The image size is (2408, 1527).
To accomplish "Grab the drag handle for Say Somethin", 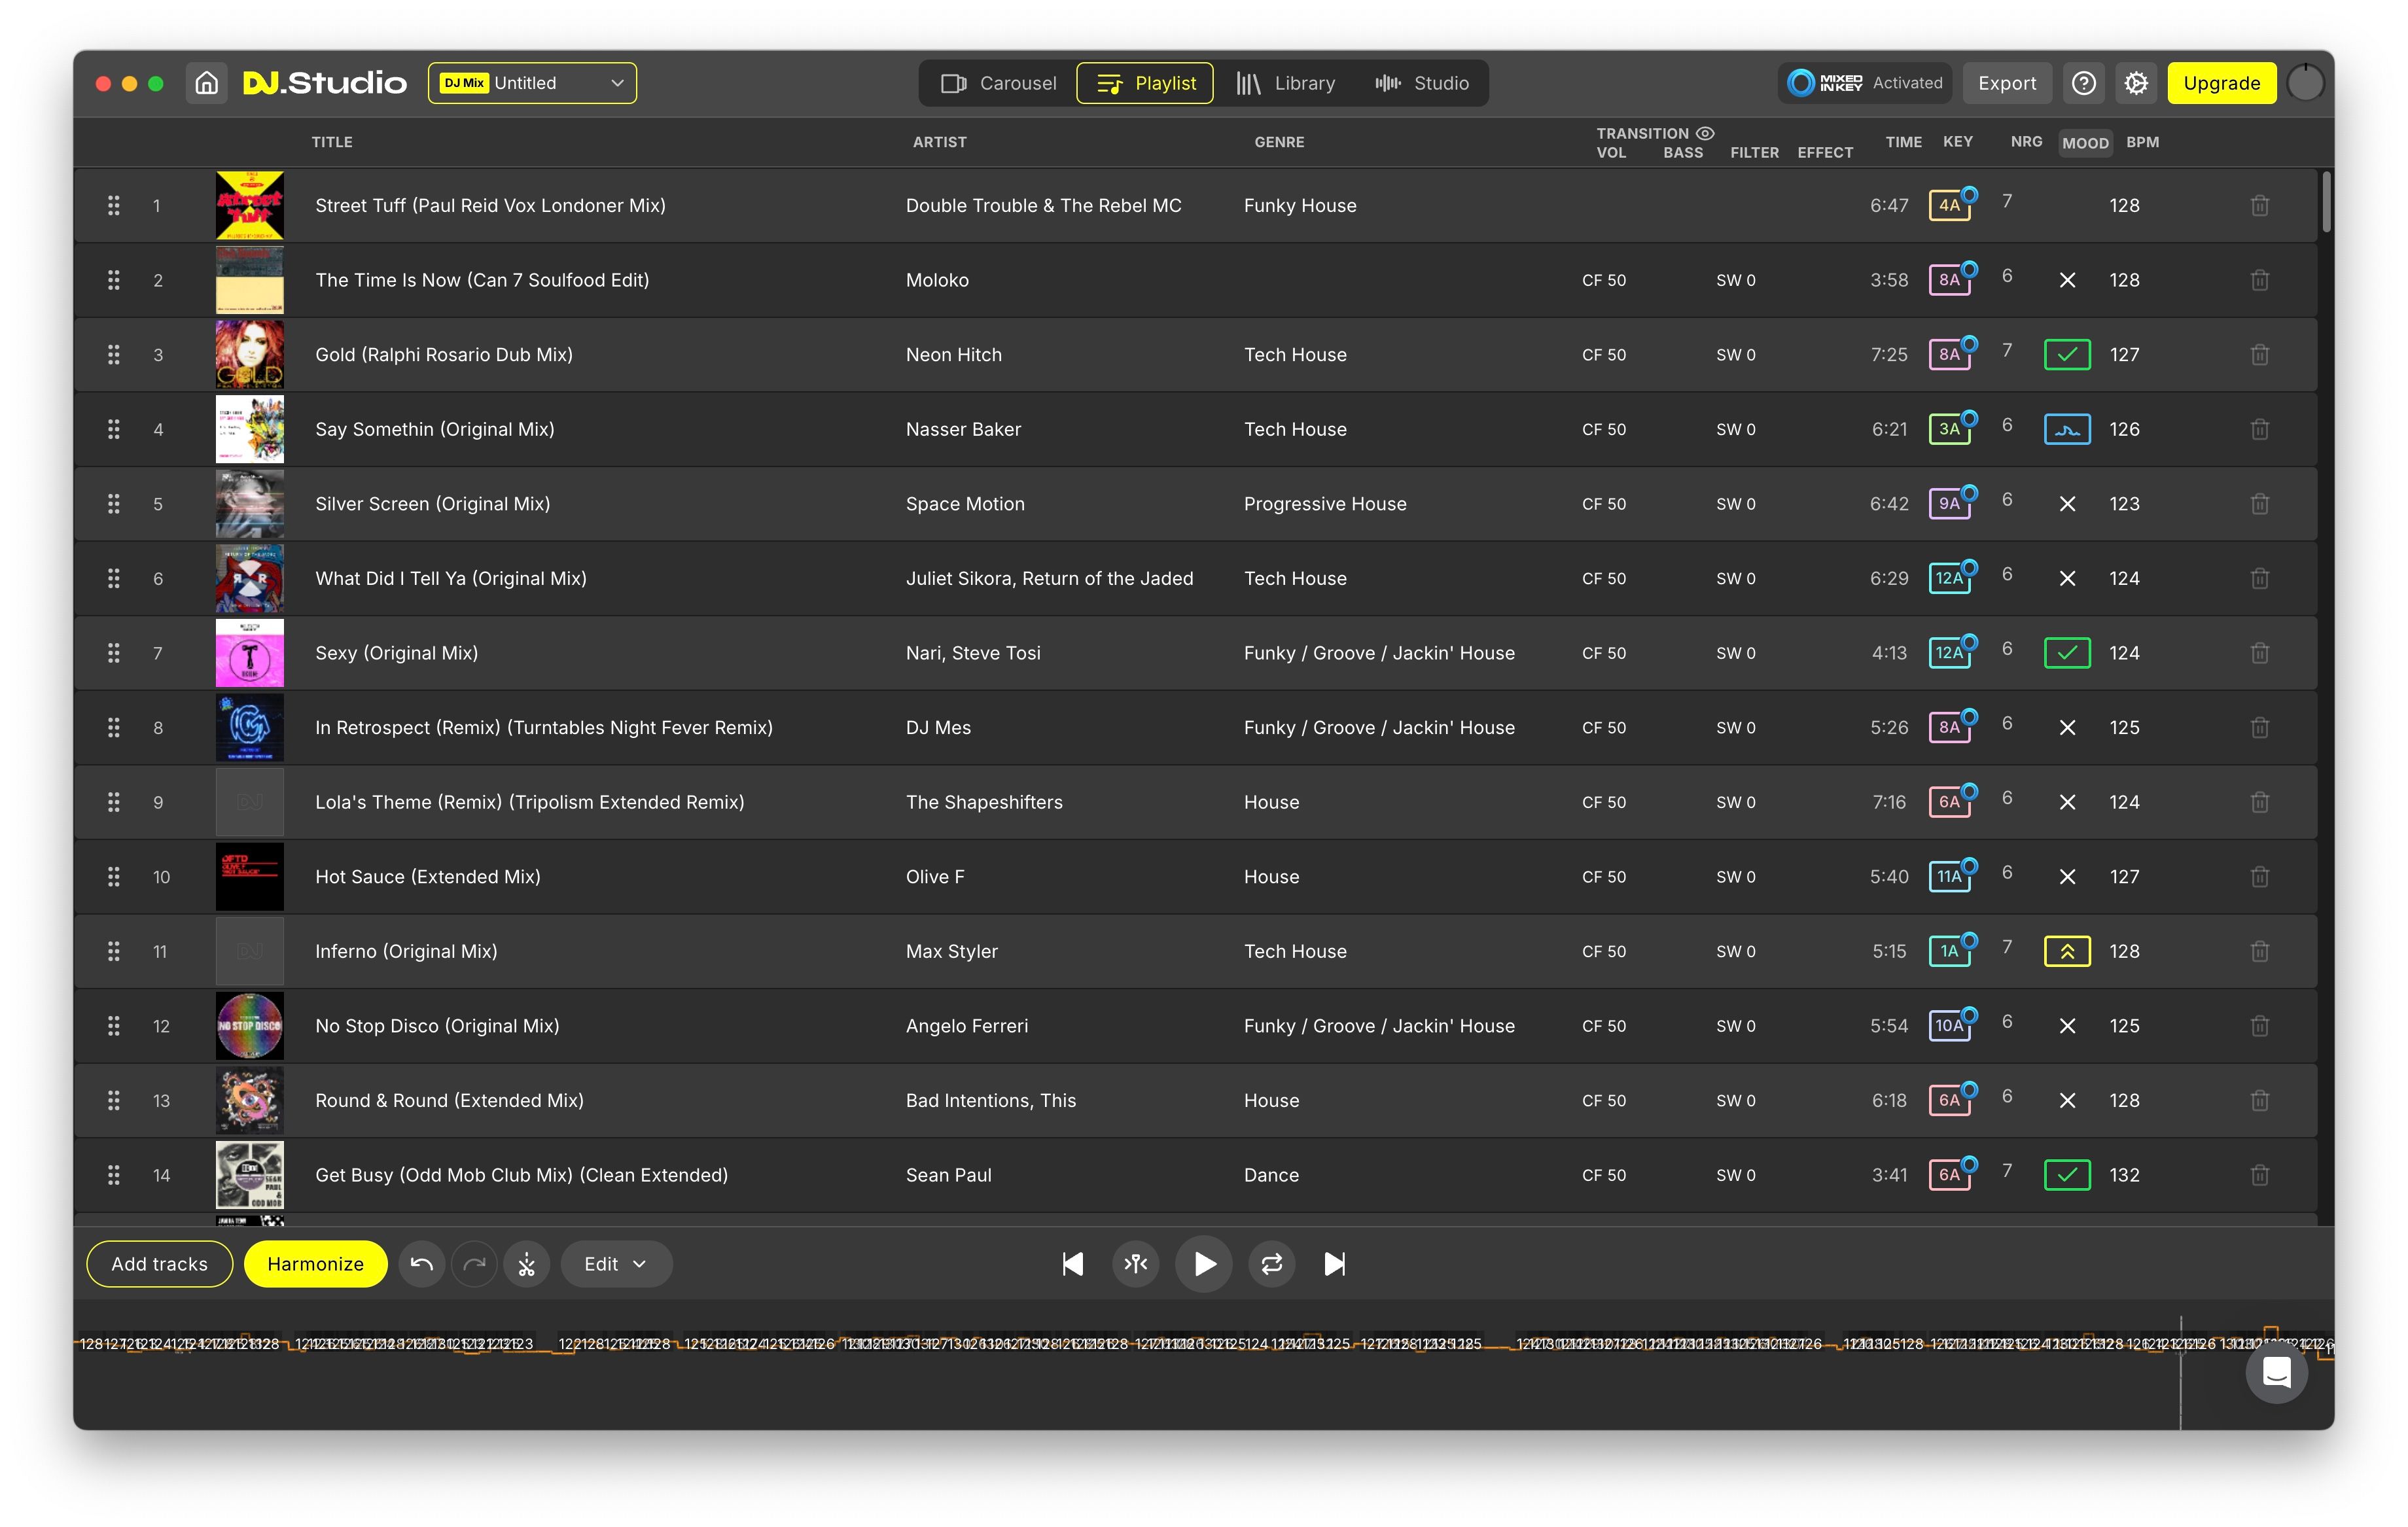I will click(114, 429).
